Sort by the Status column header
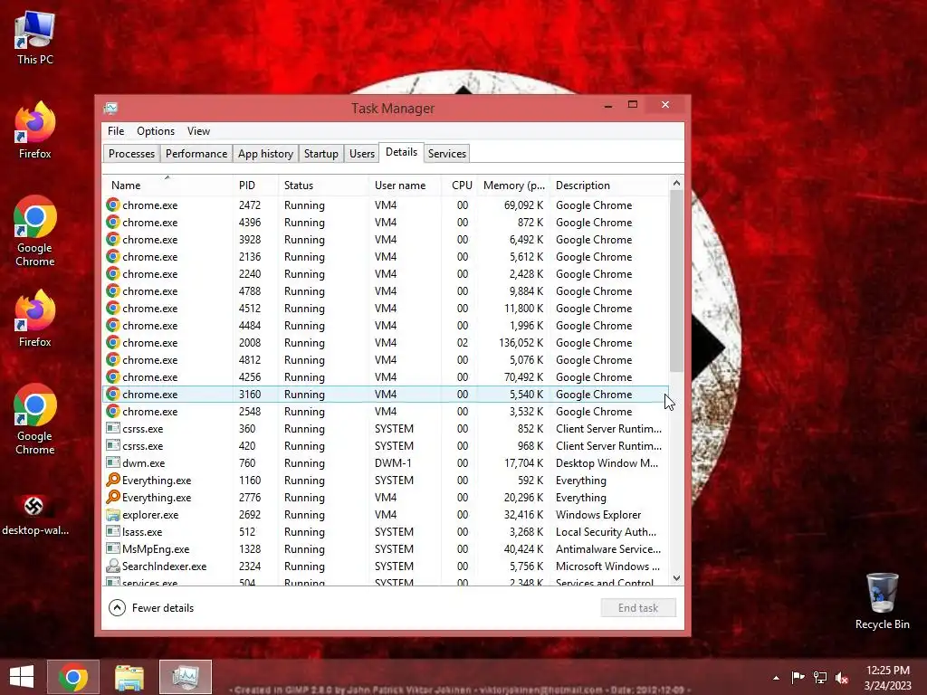Image resolution: width=927 pixels, height=695 pixels. 323,185
